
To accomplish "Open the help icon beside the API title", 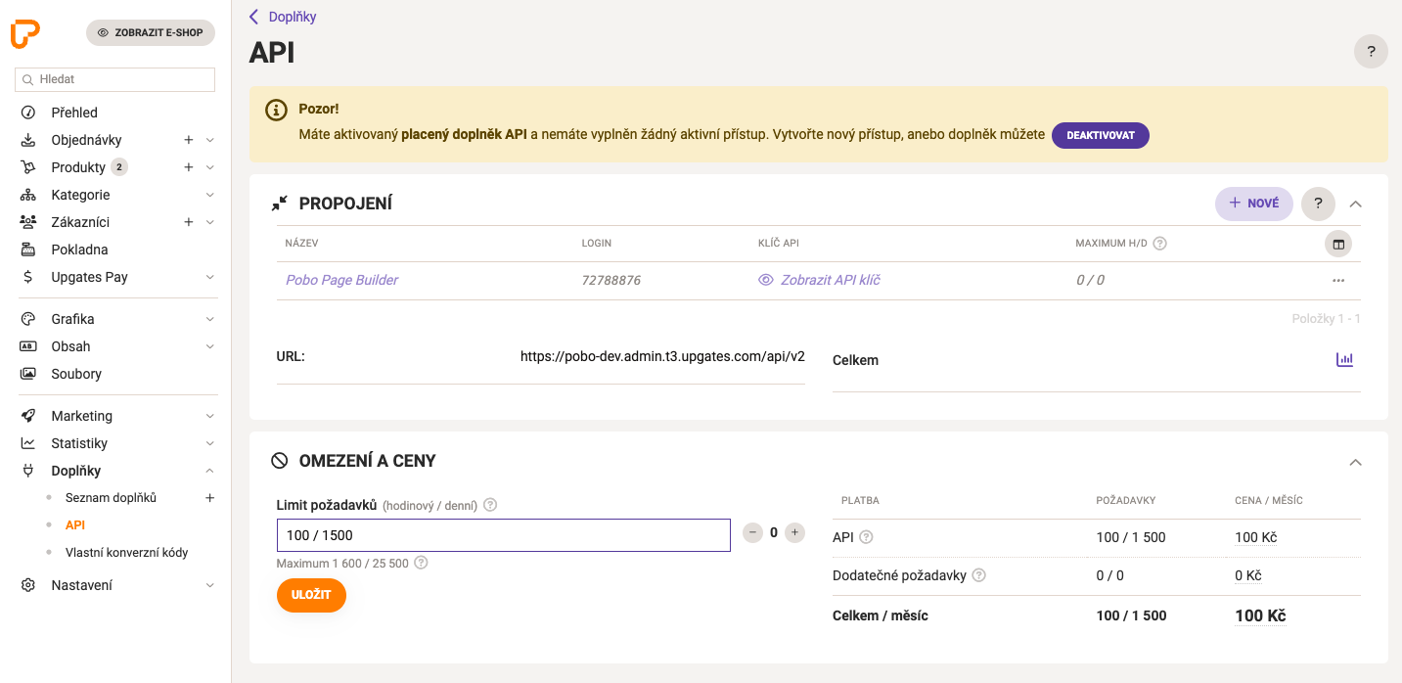I will pyautogui.click(x=1371, y=52).
